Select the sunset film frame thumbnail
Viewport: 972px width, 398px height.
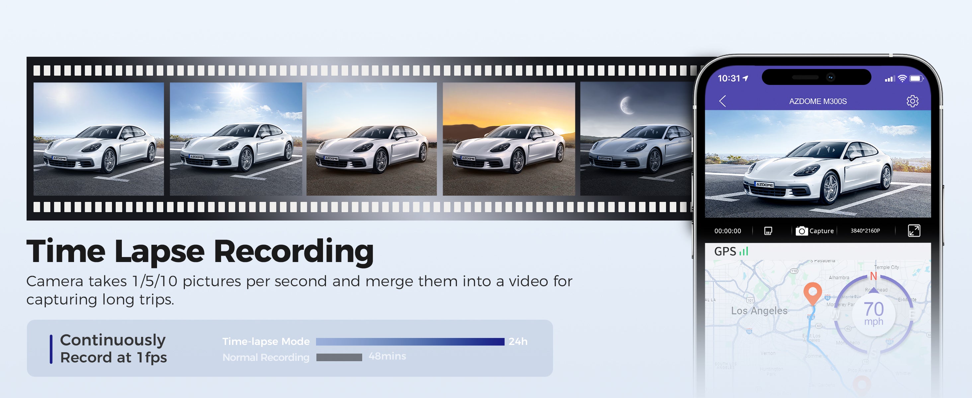coord(509,139)
